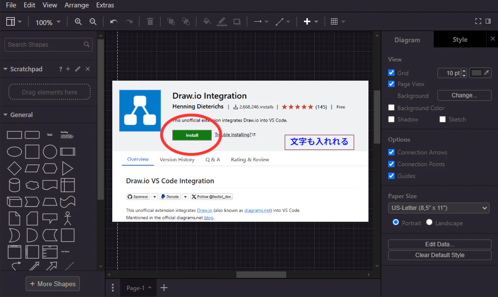Select the cylinder shape in General

(14, 185)
